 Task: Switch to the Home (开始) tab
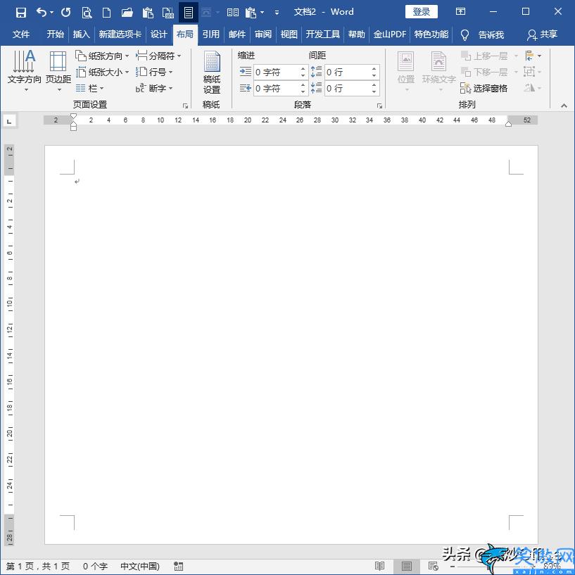tap(56, 34)
